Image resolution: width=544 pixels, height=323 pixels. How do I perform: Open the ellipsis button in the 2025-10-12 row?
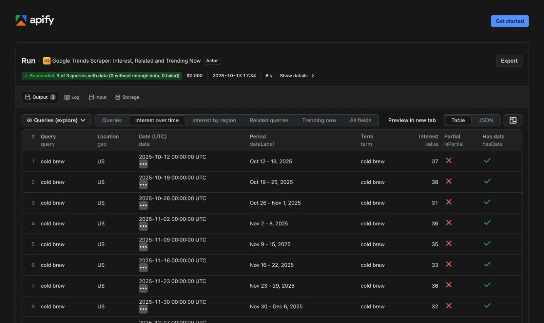(143, 164)
